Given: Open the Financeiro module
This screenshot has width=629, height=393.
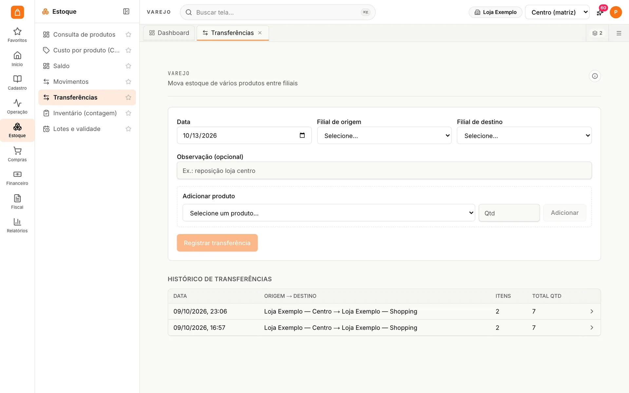Looking at the screenshot, I should pyautogui.click(x=17, y=178).
